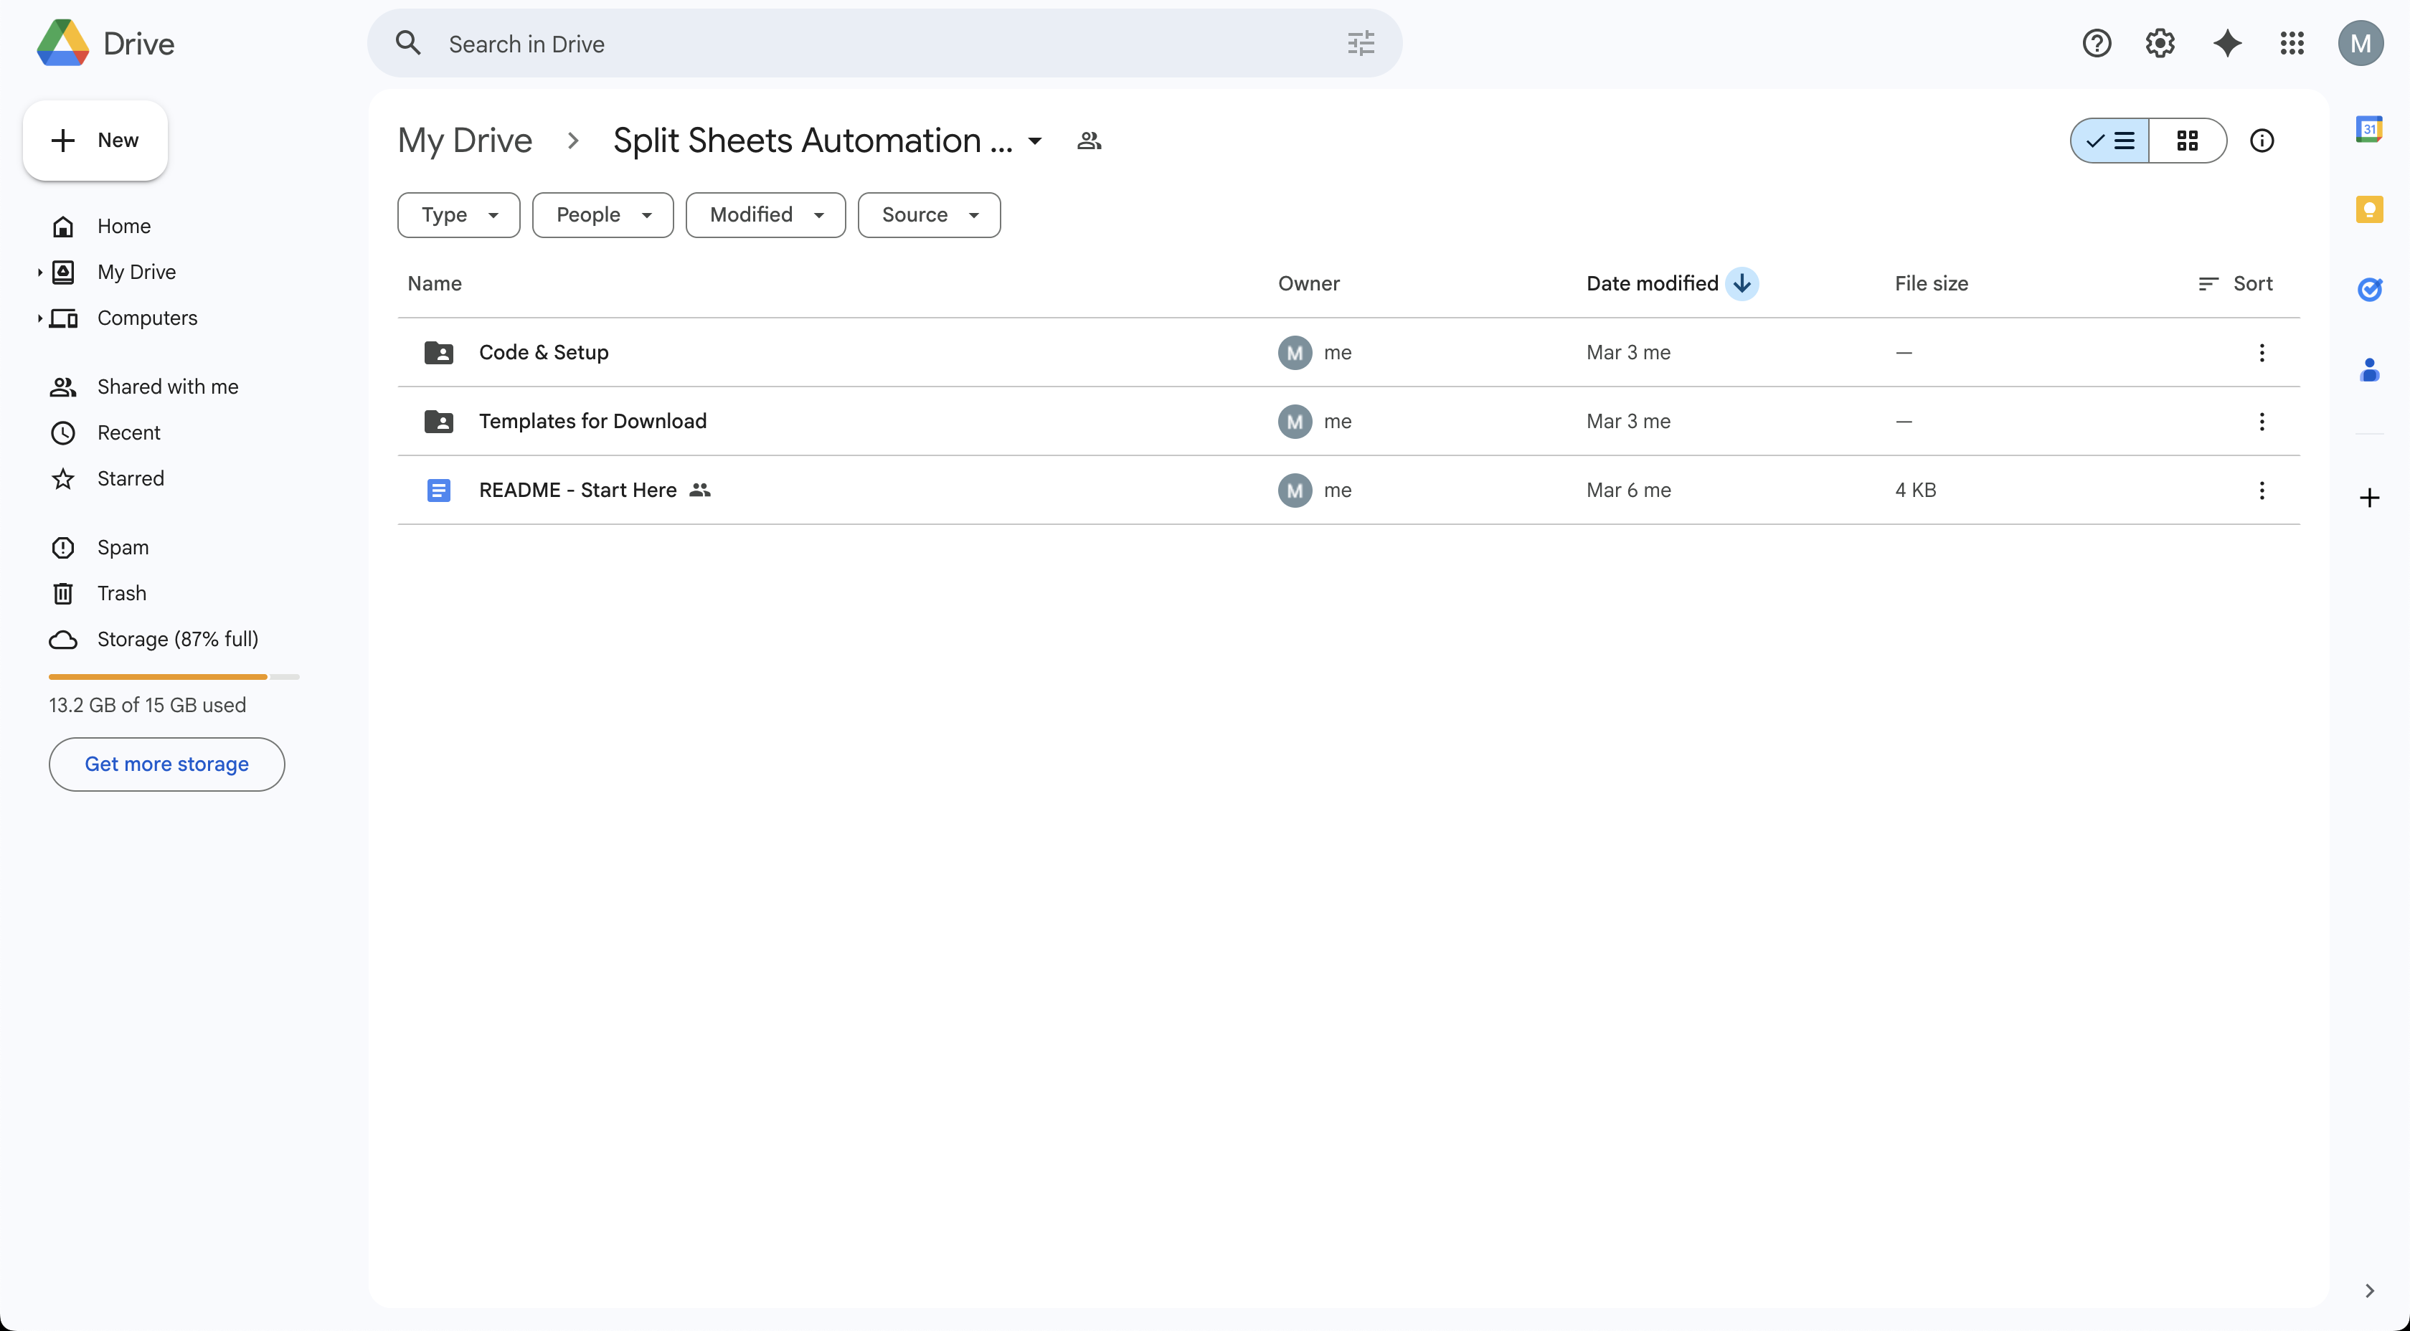Viewport: 2410px width, 1331px height.
Task: Click advanced search options icon
Action: [x=1361, y=43]
